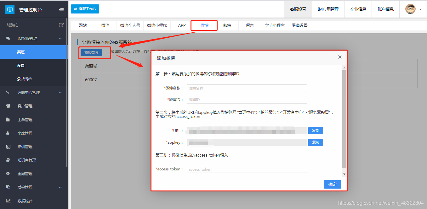Collapse the sidebar with the fold icon

[61, 10]
